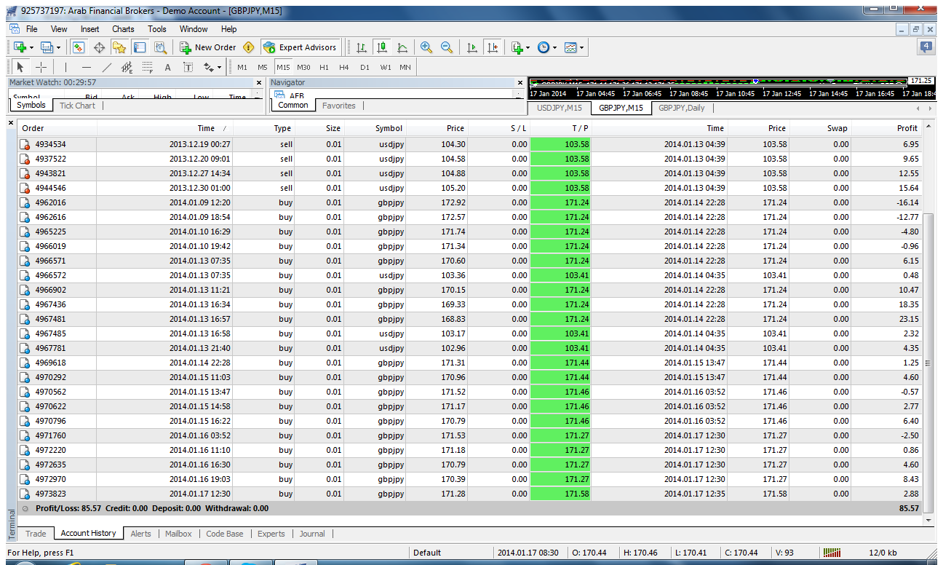
Task: Select the standard cursor tool
Action: click(x=20, y=68)
